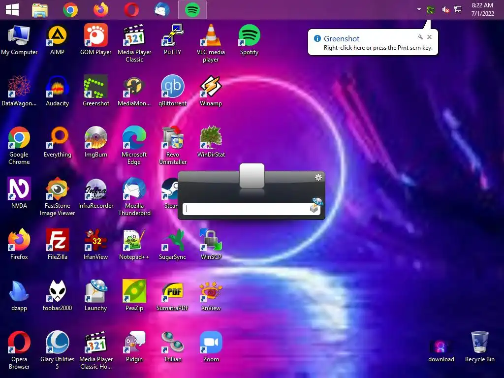Open Revo Uninstaller shortcut

[173, 146]
